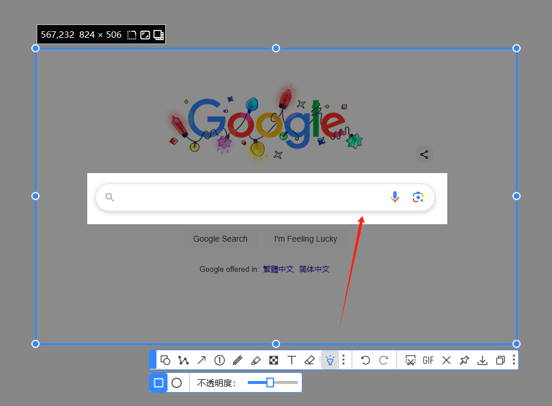Screen dimensions: 552x406
Task: Click the top-center selection resize handle
Action: (x=276, y=48)
